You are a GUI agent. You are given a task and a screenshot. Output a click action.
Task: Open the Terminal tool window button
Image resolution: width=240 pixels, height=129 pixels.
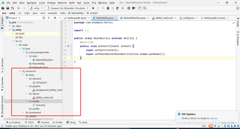43,122
